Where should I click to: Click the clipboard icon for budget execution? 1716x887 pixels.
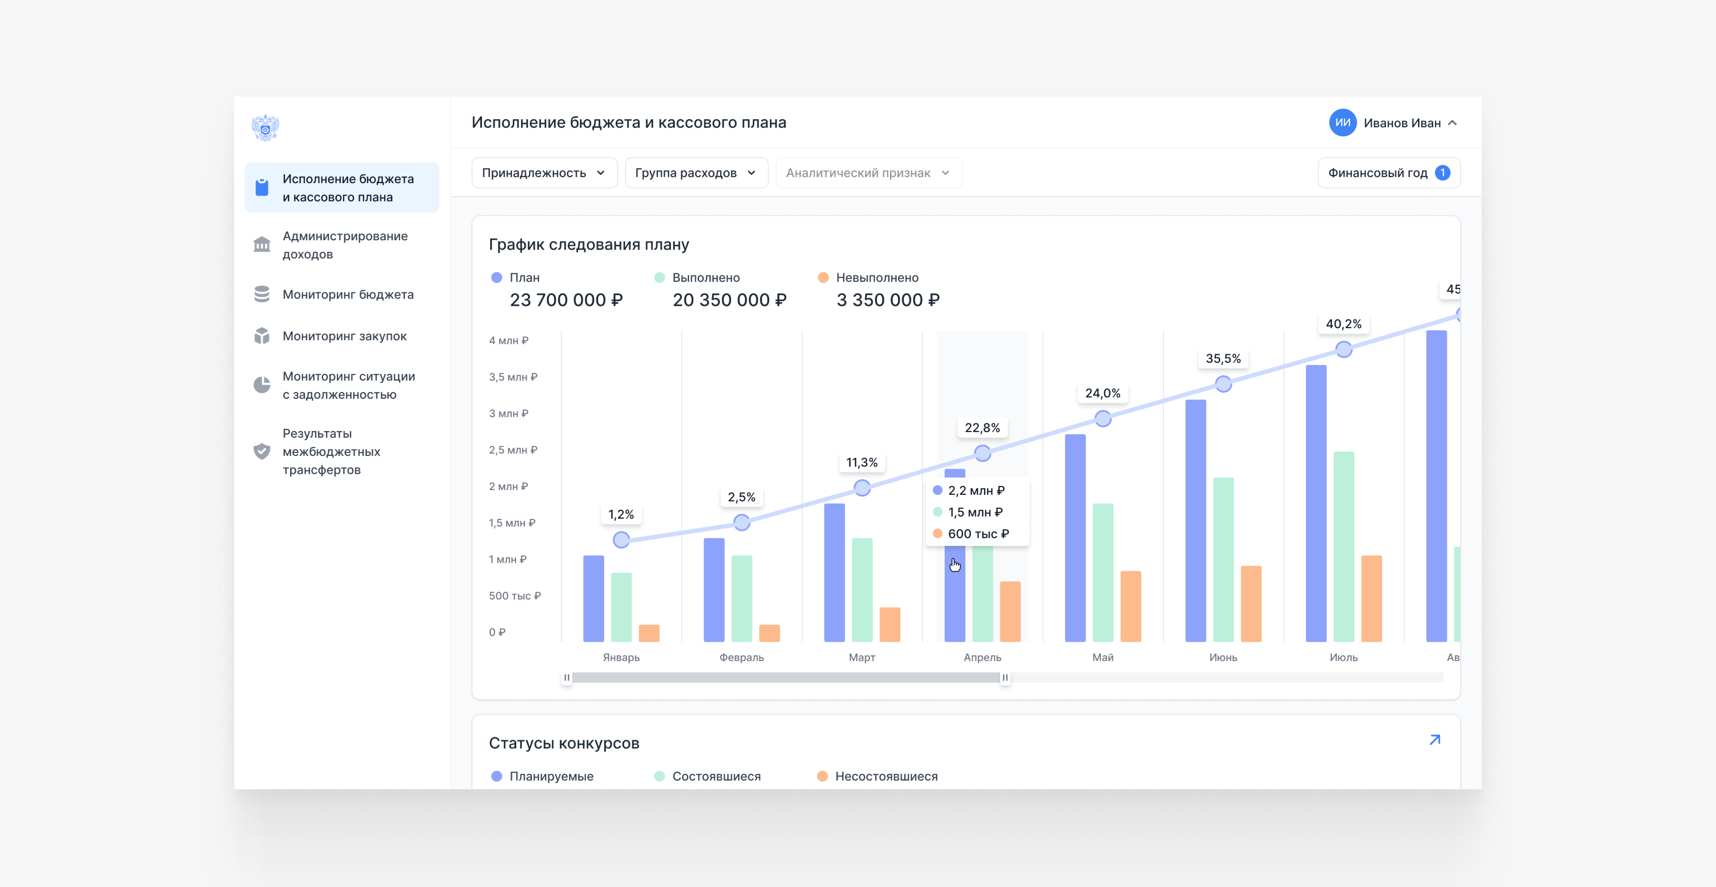coord(262,188)
